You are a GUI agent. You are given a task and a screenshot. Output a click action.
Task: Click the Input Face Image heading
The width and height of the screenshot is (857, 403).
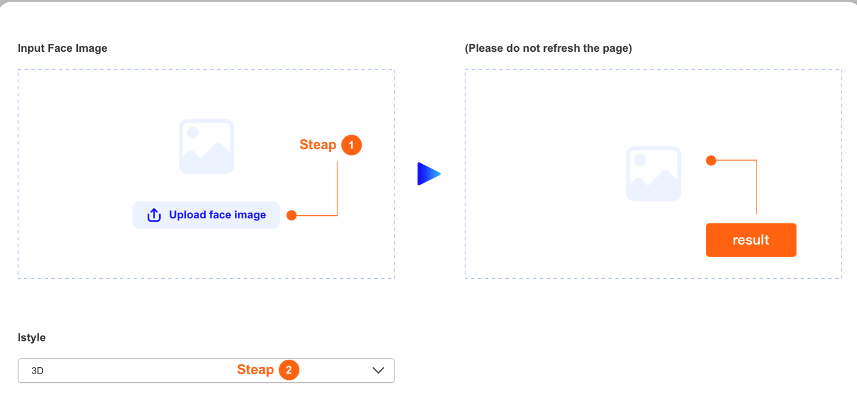[x=62, y=48]
